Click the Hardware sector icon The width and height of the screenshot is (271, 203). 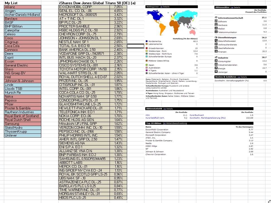216,25
